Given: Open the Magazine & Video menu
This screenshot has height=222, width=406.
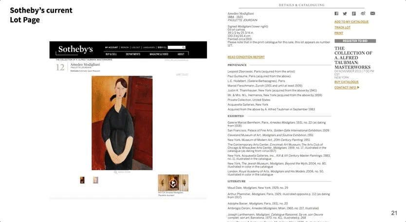Looking at the screenshot, I should pyautogui.click(x=159, y=54).
